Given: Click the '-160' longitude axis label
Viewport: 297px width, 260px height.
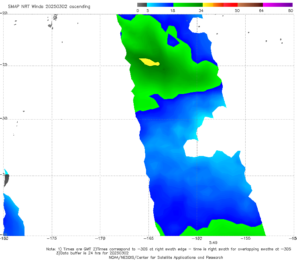Looking at the screenshot, I should (197, 238).
